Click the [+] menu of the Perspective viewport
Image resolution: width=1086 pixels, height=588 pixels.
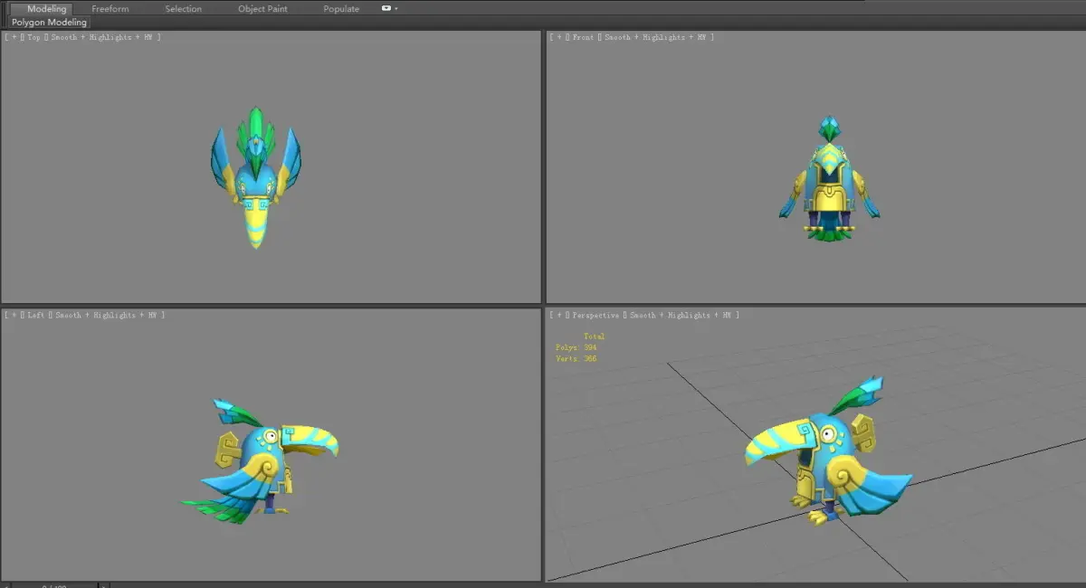click(557, 315)
